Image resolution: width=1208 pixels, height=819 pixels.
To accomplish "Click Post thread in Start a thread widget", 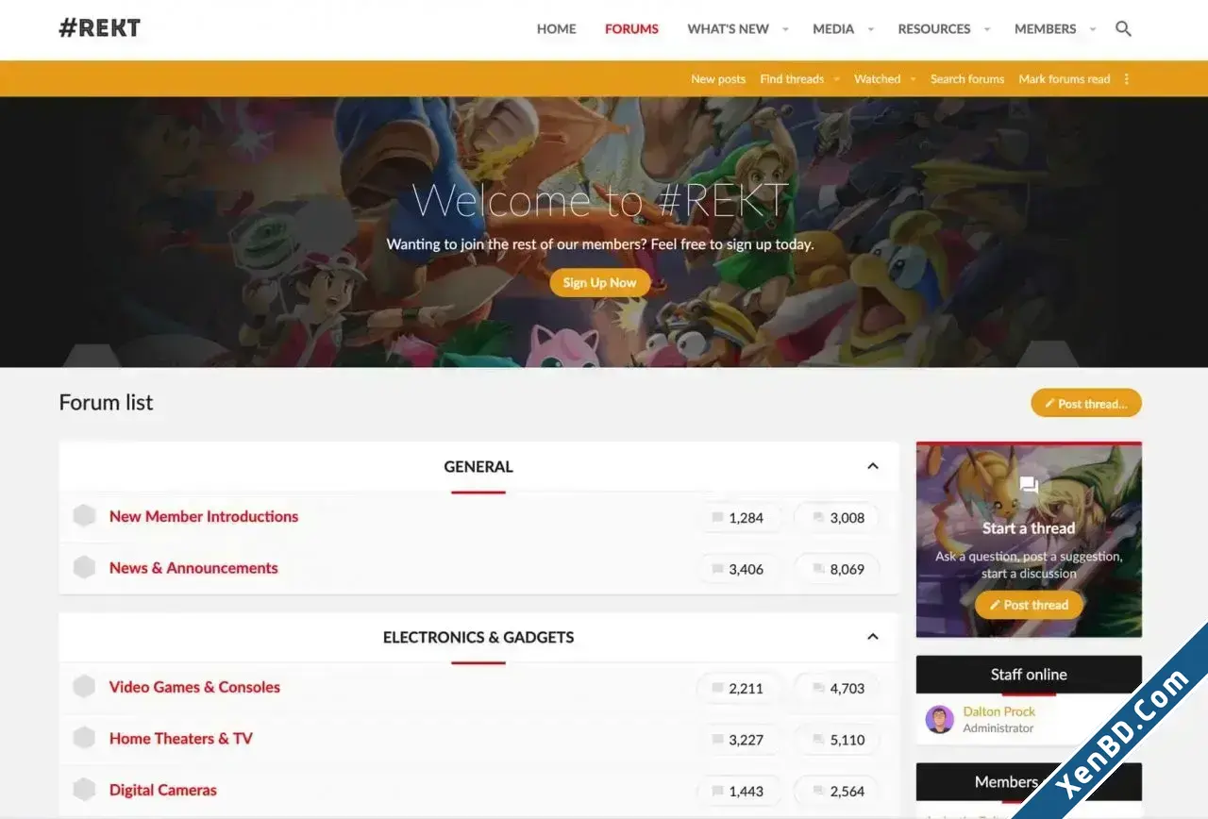I will (1029, 605).
